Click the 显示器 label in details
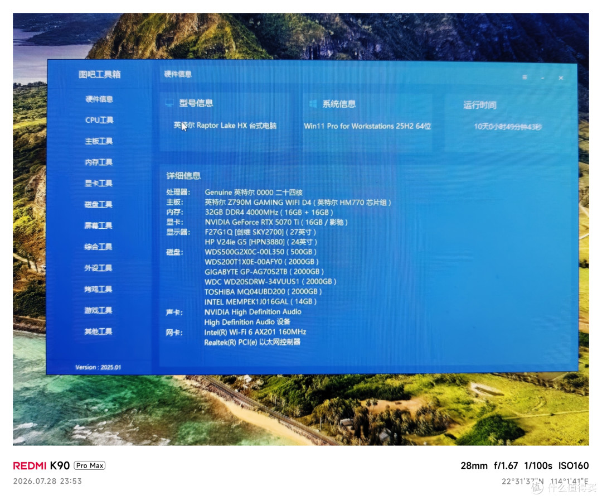 point(178,232)
